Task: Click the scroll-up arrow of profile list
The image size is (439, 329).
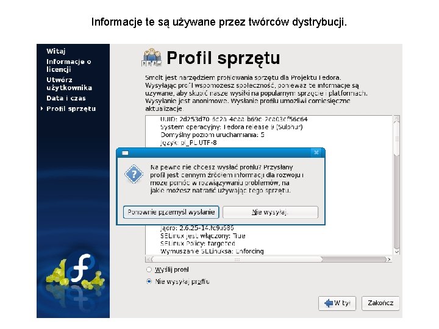Action: pyautogui.click(x=396, y=119)
